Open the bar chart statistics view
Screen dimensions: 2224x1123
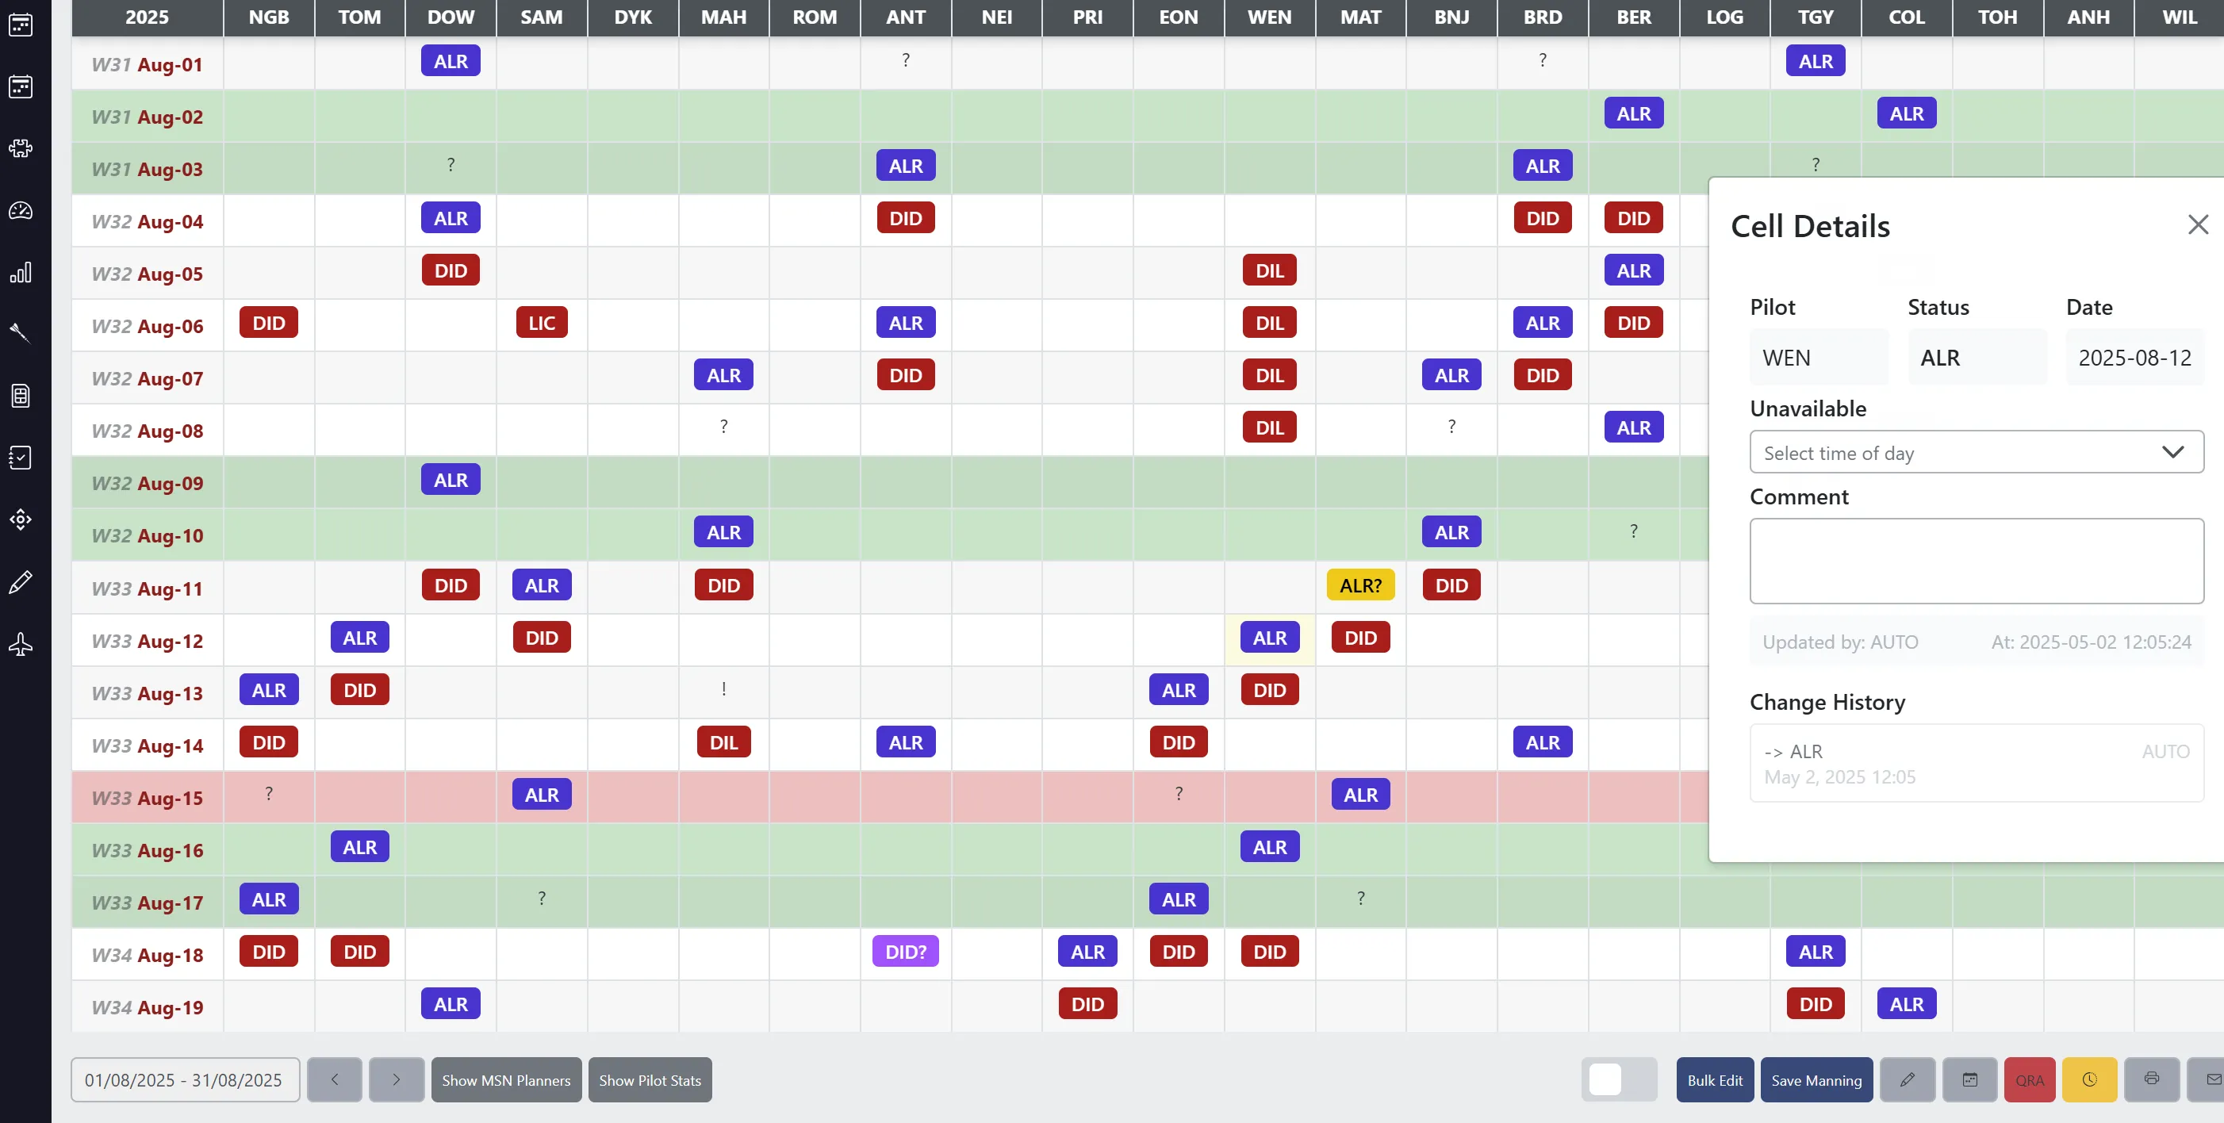[21, 272]
